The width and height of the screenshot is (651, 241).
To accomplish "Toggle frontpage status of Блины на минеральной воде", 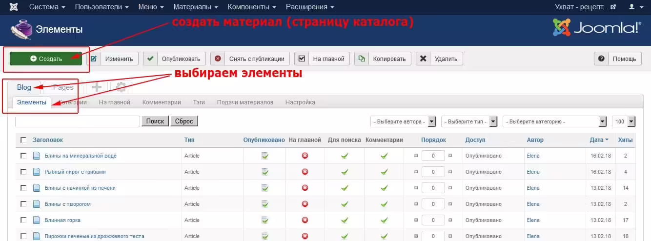I will [x=305, y=156].
